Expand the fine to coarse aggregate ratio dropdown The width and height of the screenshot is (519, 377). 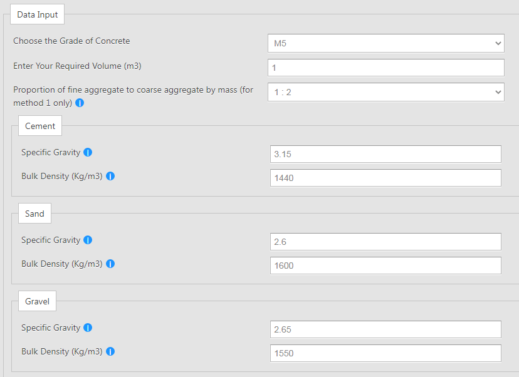(385, 91)
